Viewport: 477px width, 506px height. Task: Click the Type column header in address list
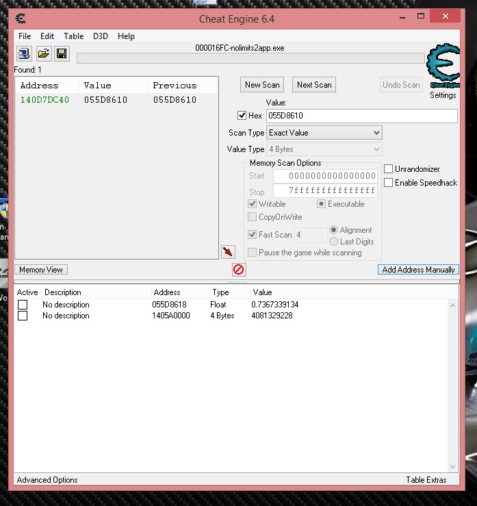pyautogui.click(x=230, y=292)
